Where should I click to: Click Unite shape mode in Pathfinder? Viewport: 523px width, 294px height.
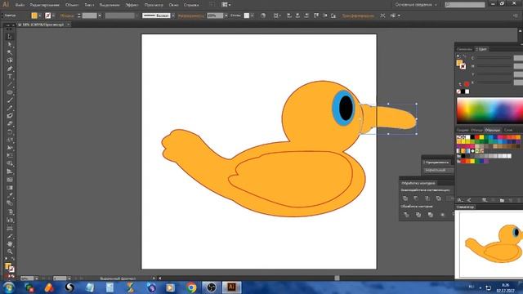(405, 198)
